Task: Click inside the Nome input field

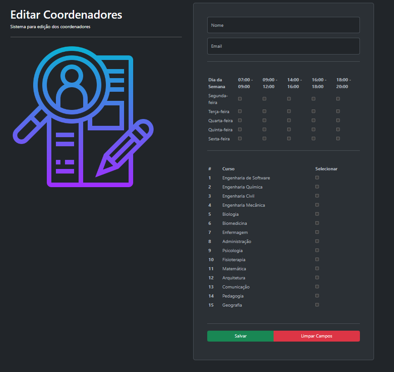Action: click(283, 25)
